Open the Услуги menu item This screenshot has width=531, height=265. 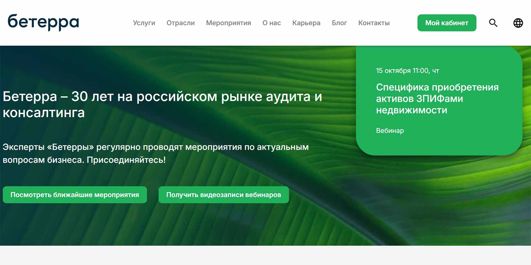coord(144,23)
